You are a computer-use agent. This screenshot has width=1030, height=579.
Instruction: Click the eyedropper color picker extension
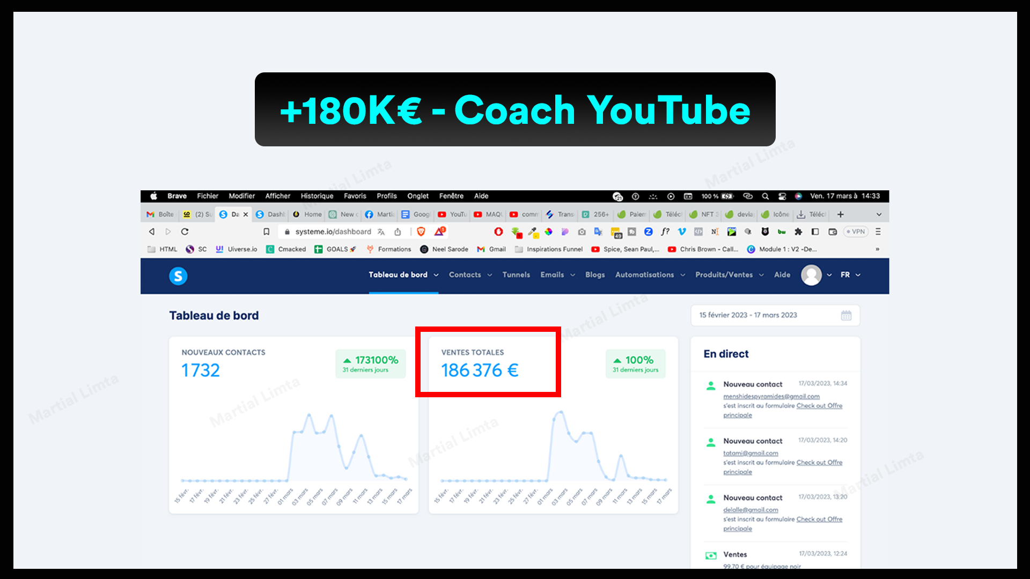pos(533,232)
